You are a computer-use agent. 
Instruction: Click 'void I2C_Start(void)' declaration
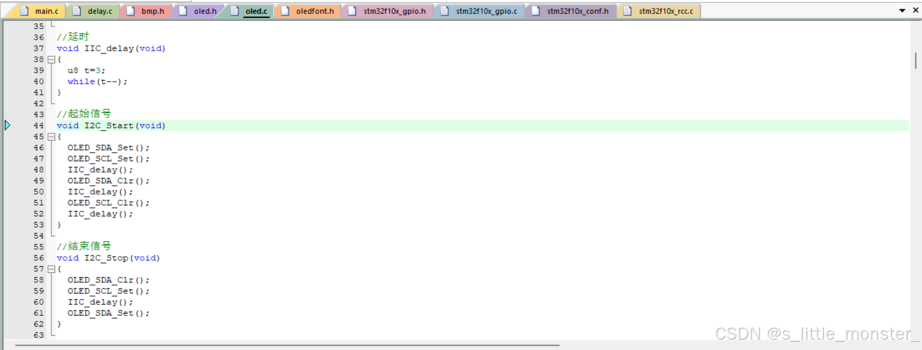[111, 126]
